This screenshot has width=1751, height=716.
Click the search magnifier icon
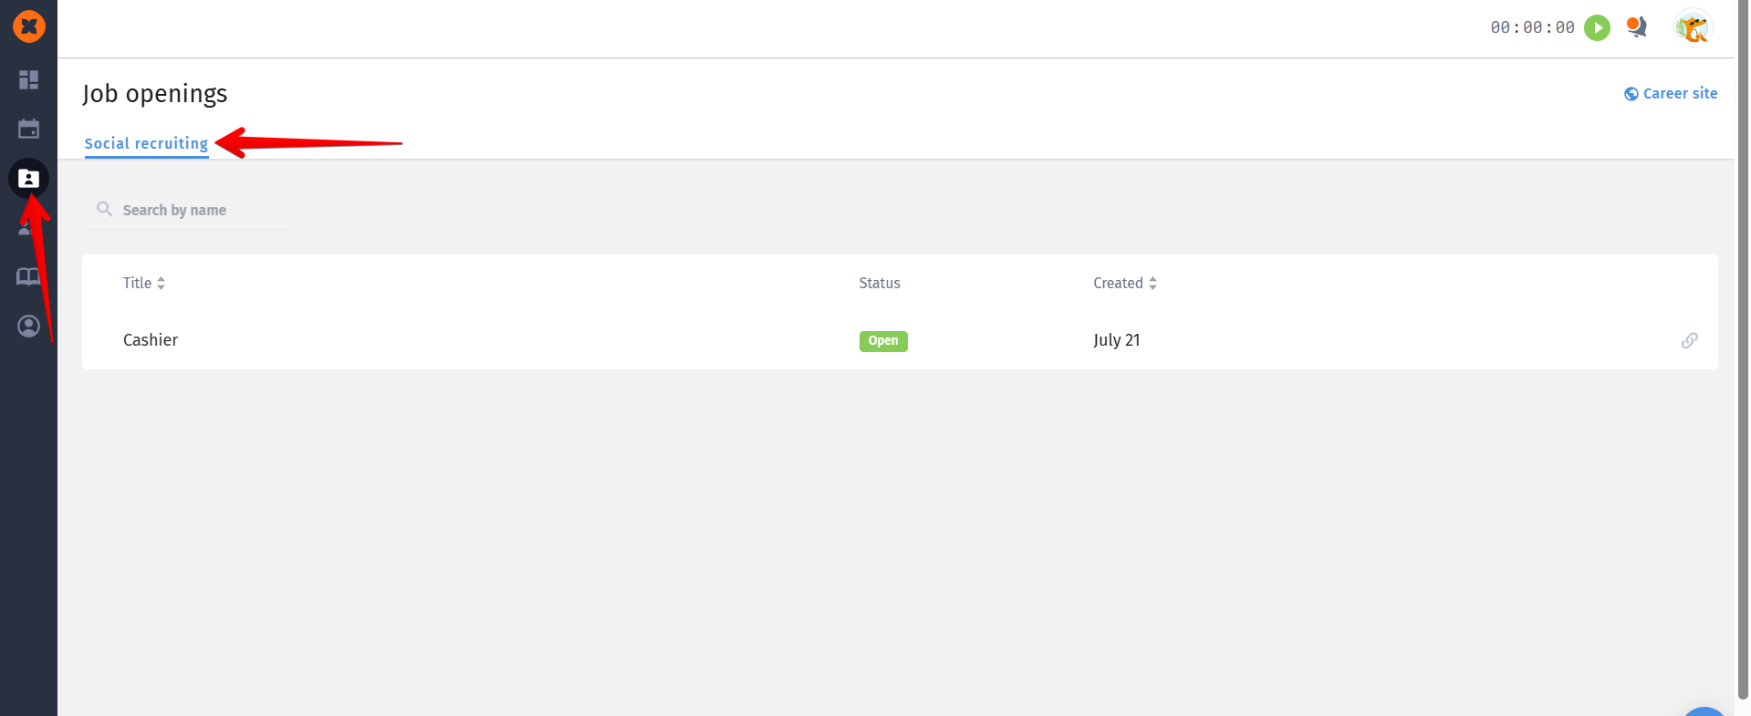coord(105,209)
